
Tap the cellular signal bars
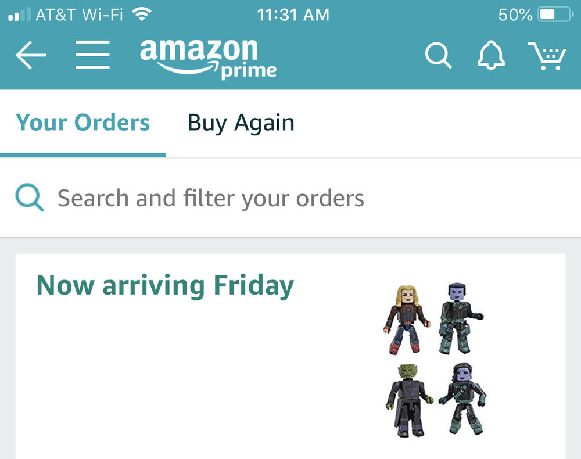tap(19, 14)
